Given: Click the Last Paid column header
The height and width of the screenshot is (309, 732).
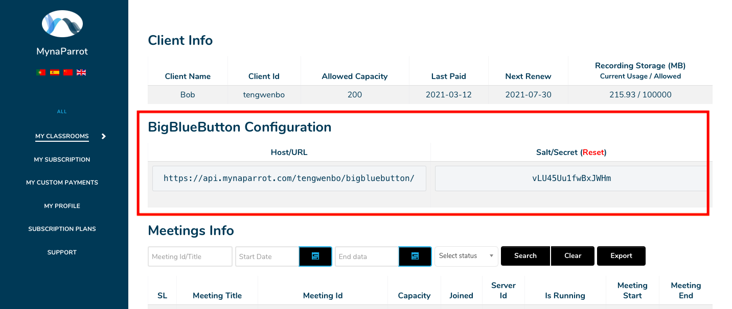Looking at the screenshot, I should (x=449, y=76).
